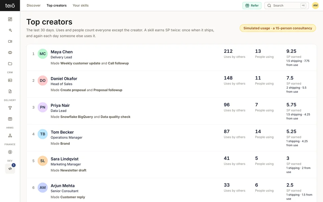Click the gift icon in Refer button
323x202 pixels.
[x=247, y=6]
